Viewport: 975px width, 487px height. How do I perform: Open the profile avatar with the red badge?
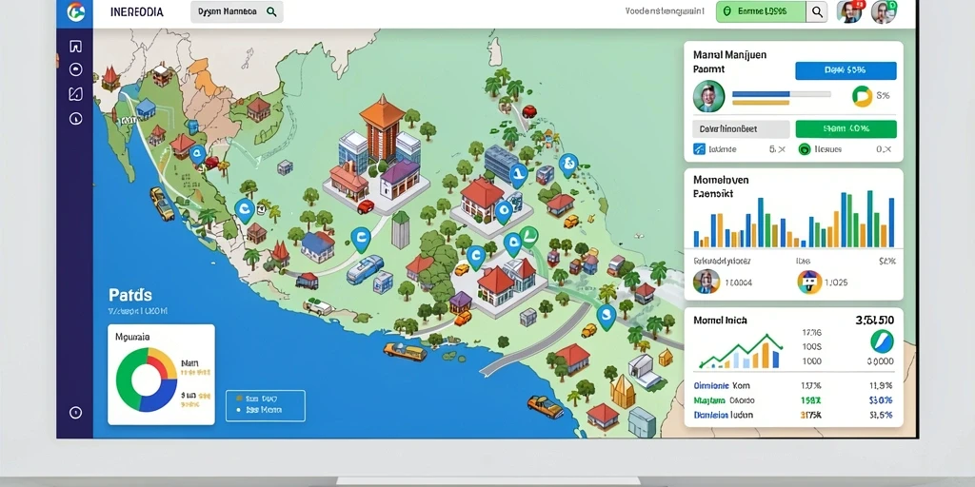(849, 11)
